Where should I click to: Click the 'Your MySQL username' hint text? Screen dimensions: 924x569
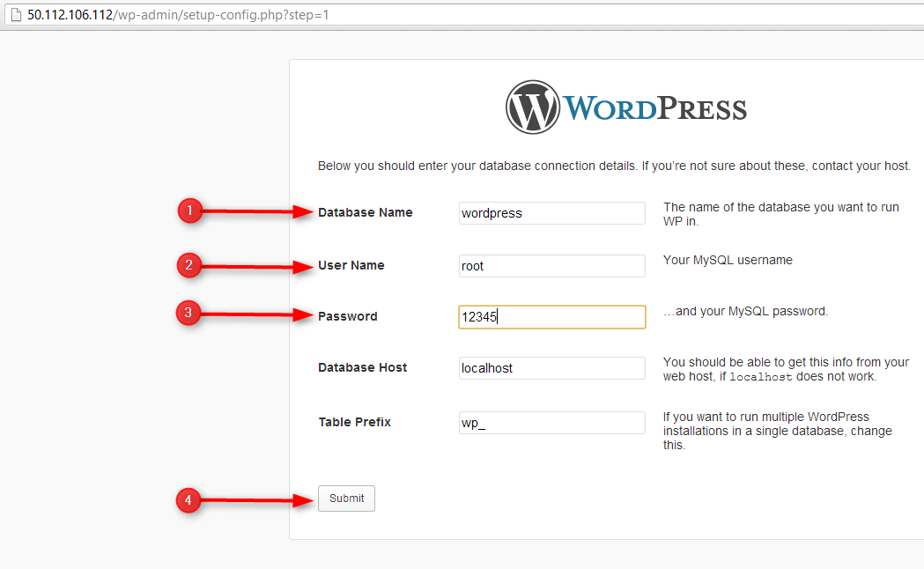coord(728,261)
